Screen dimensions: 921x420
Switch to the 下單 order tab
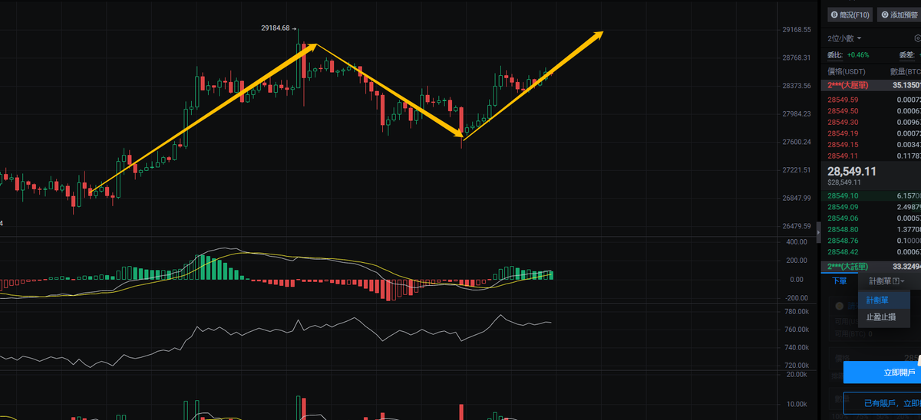pos(840,281)
